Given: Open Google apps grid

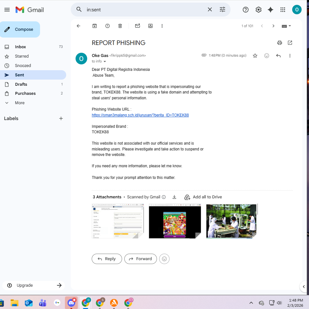Looking at the screenshot, I should 283,10.
